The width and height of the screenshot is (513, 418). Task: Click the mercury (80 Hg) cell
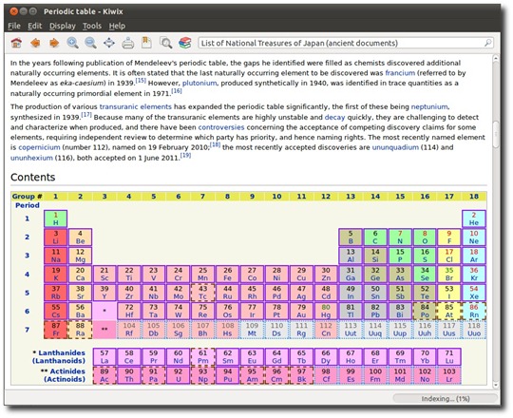click(x=326, y=311)
